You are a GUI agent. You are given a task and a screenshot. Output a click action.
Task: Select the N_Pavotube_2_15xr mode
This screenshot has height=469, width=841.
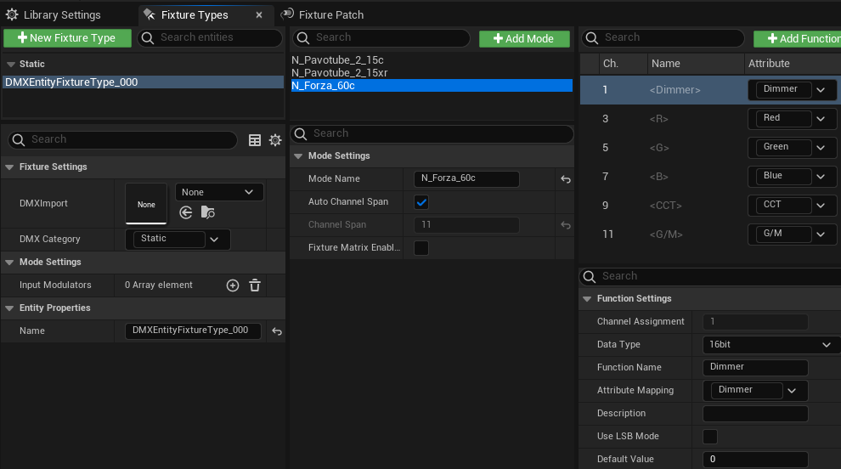[340, 73]
